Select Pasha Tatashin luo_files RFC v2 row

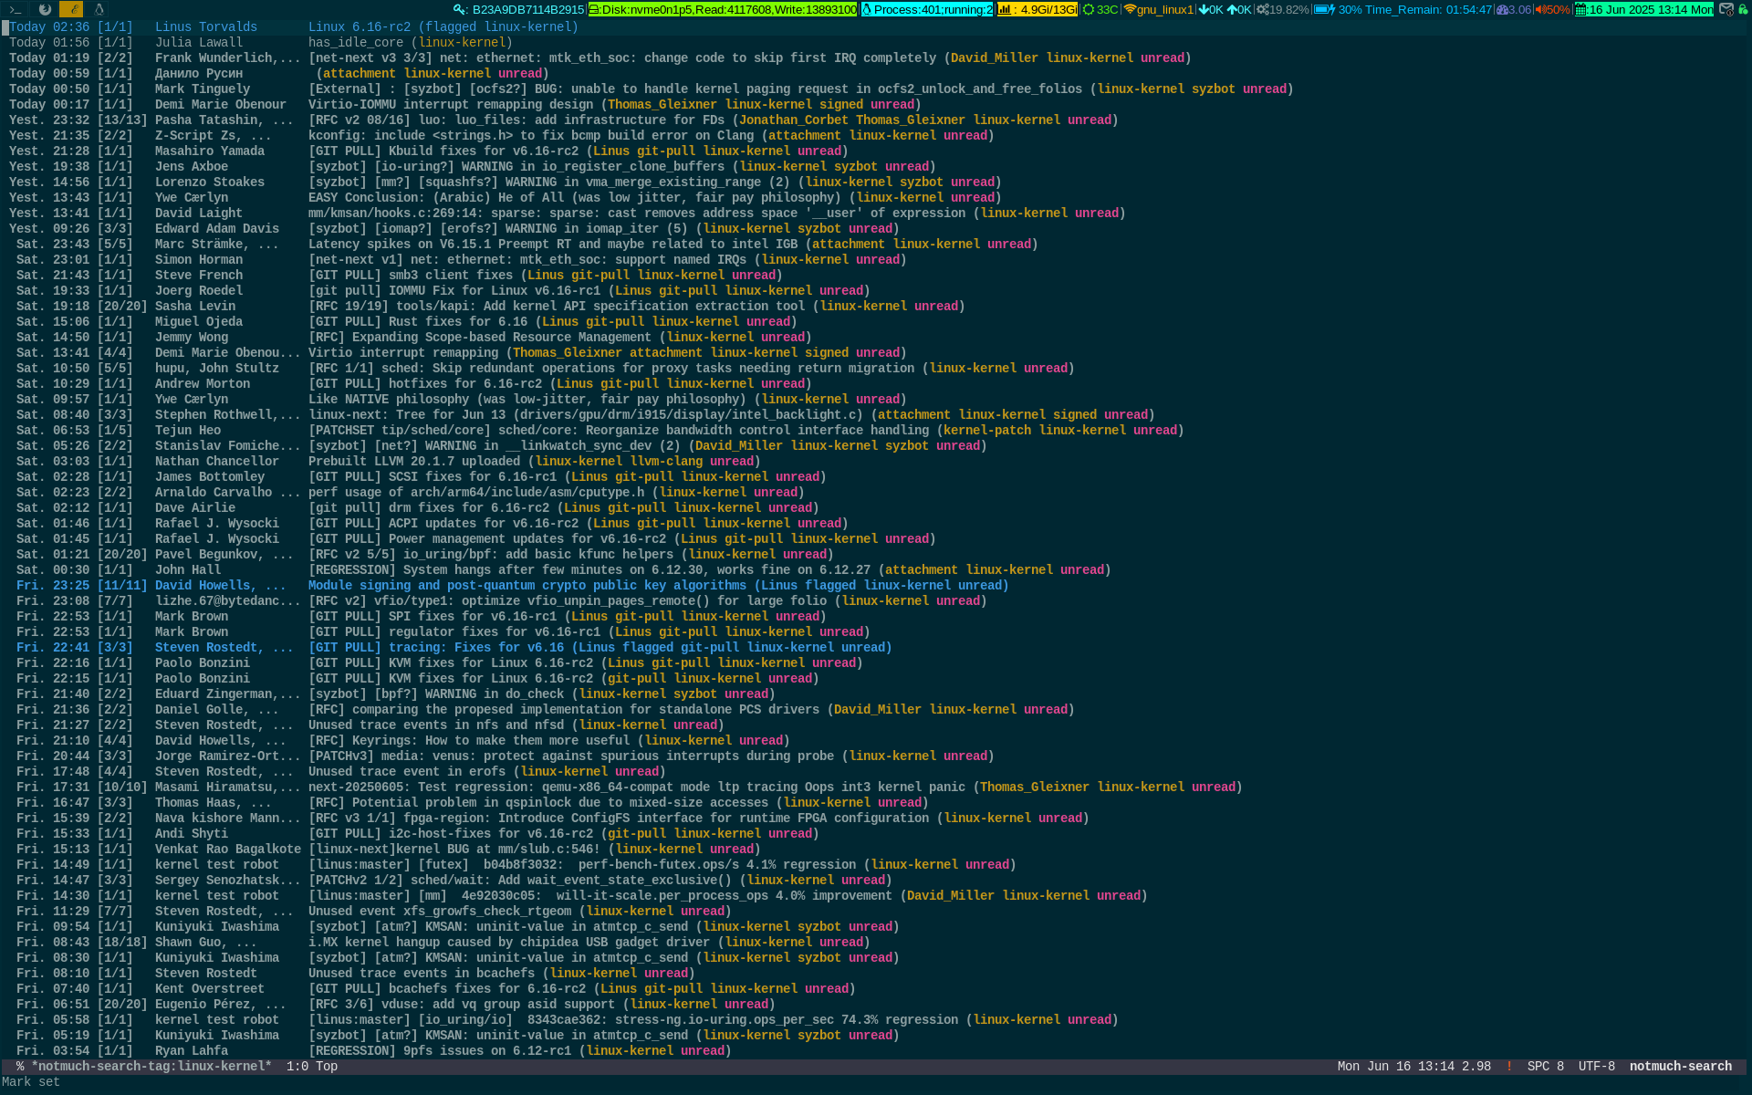coord(876,120)
